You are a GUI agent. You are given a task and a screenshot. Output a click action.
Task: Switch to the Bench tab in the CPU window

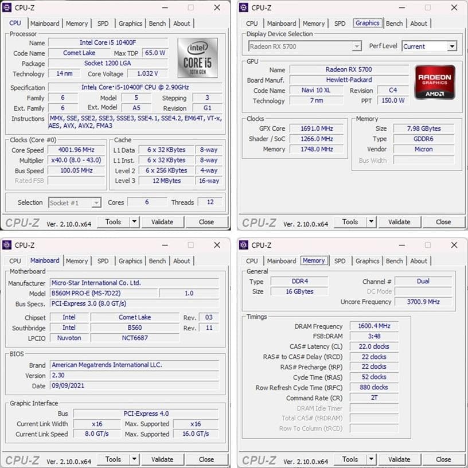click(x=157, y=24)
